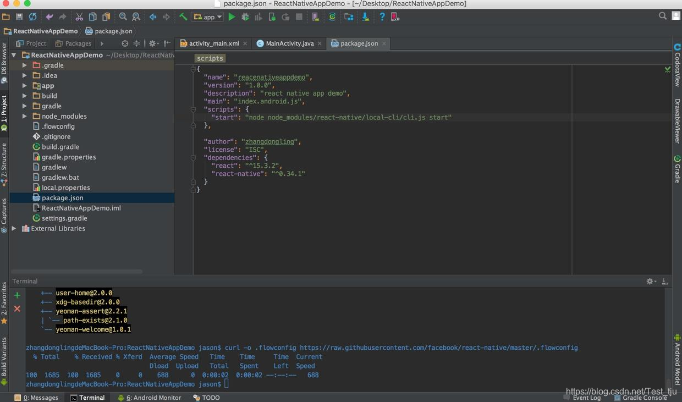Close the MainActivity.java tab
The image size is (682, 402).
[x=320, y=43]
